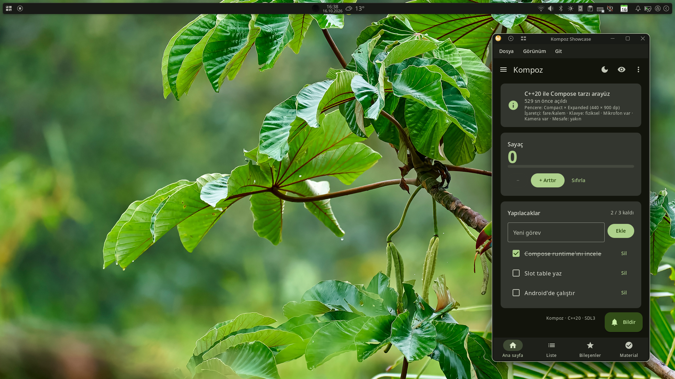This screenshot has height=379, width=675.
Task: Click the Ekle button to add task
Action: (x=621, y=231)
